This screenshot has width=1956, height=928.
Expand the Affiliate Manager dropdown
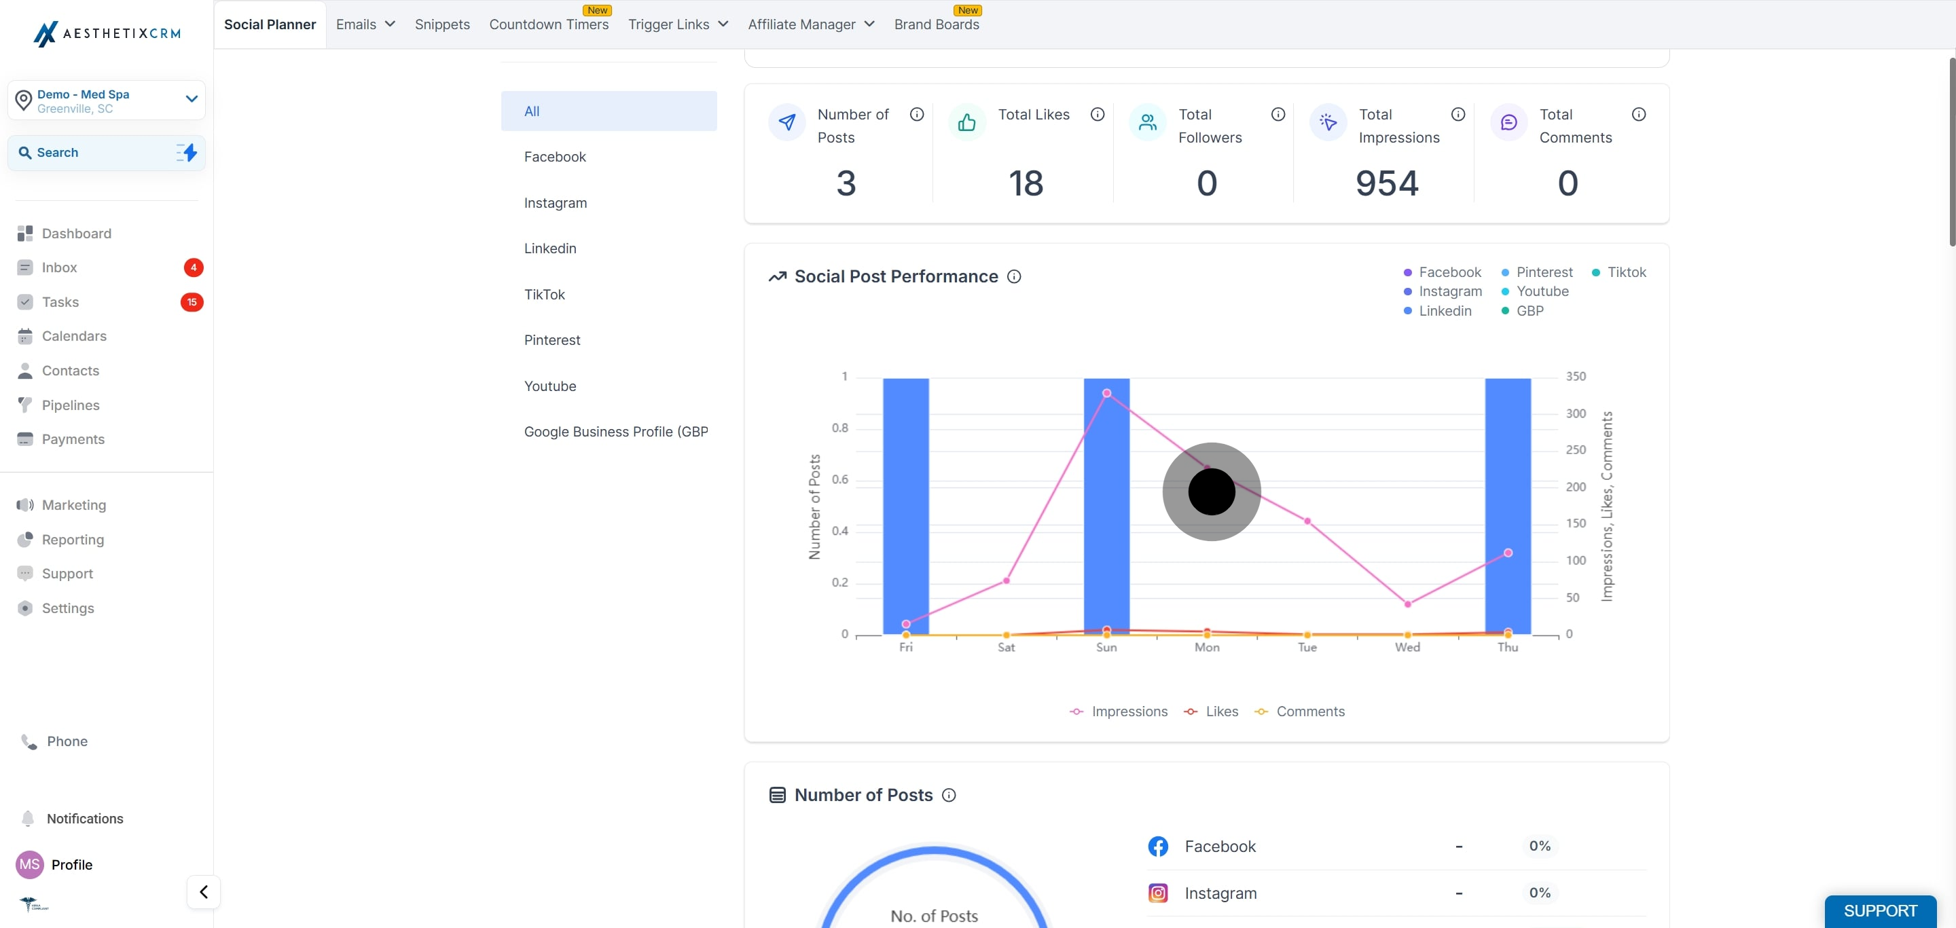(x=811, y=24)
